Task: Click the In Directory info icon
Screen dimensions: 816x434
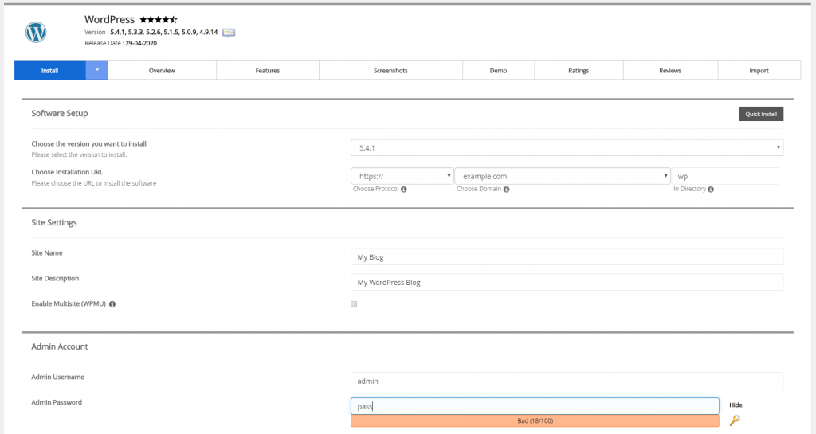Action: pyautogui.click(x=711, y=190)
